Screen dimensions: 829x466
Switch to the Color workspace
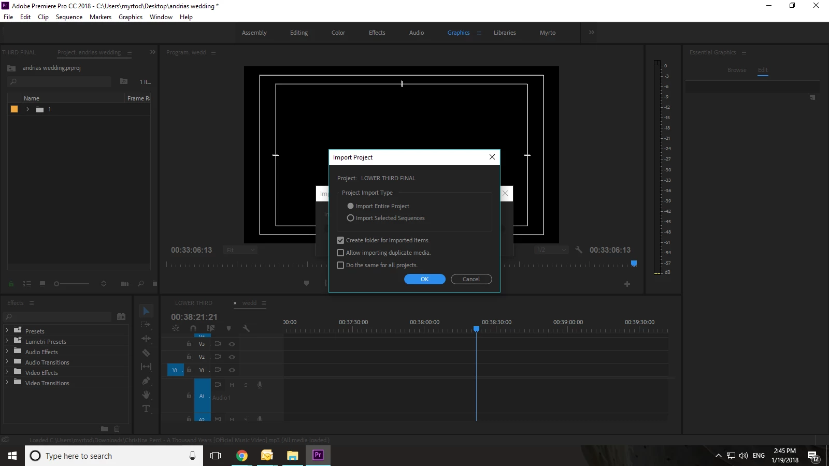pyautogui.click(x=338, y=33)
